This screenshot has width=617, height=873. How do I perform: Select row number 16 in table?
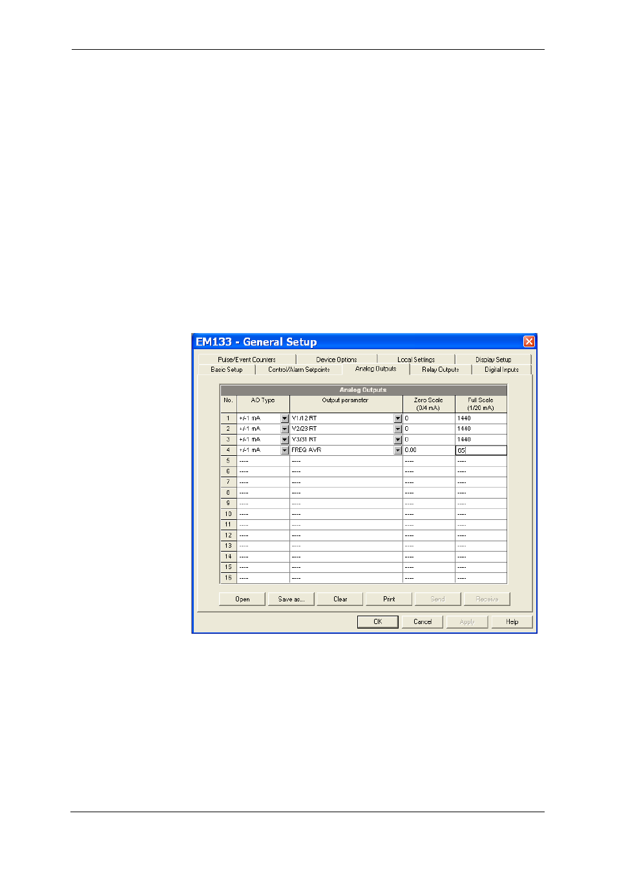pos(228,578)
